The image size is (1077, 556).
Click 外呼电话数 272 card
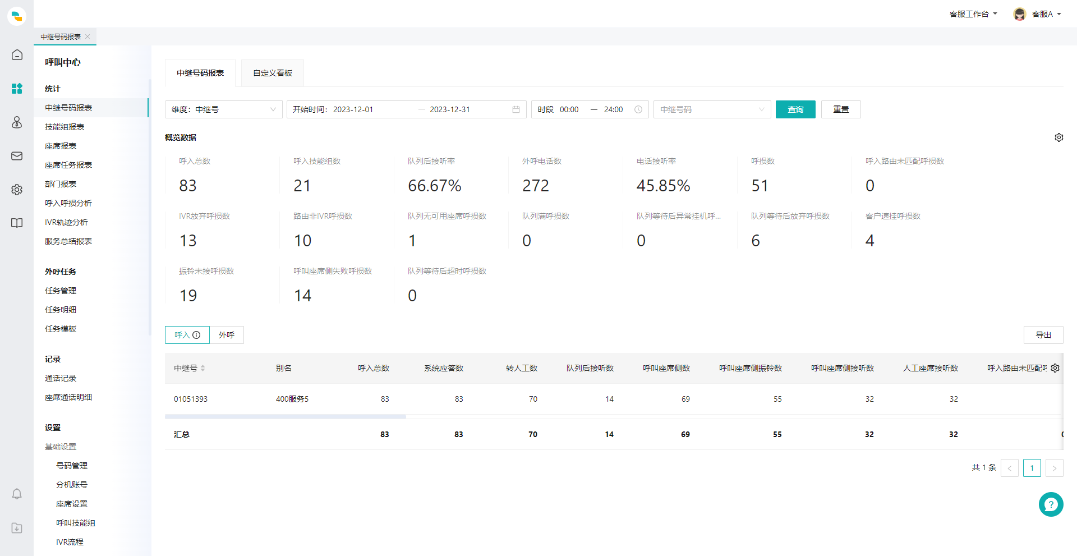pos(565,175)
